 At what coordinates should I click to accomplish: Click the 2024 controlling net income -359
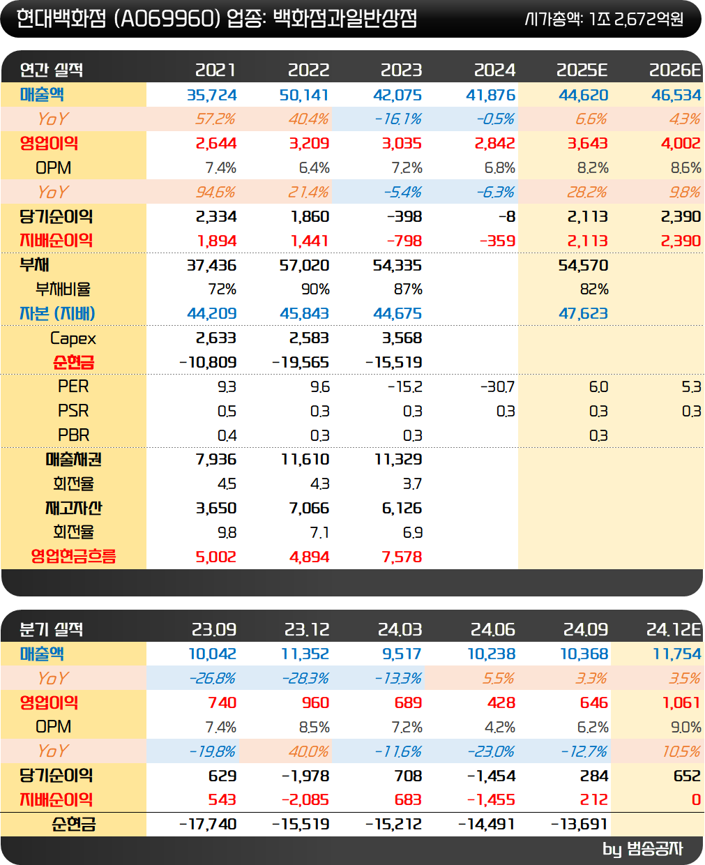coord(498,241)
